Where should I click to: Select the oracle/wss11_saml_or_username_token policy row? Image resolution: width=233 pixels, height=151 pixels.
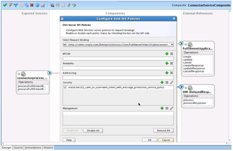point(118,87)
